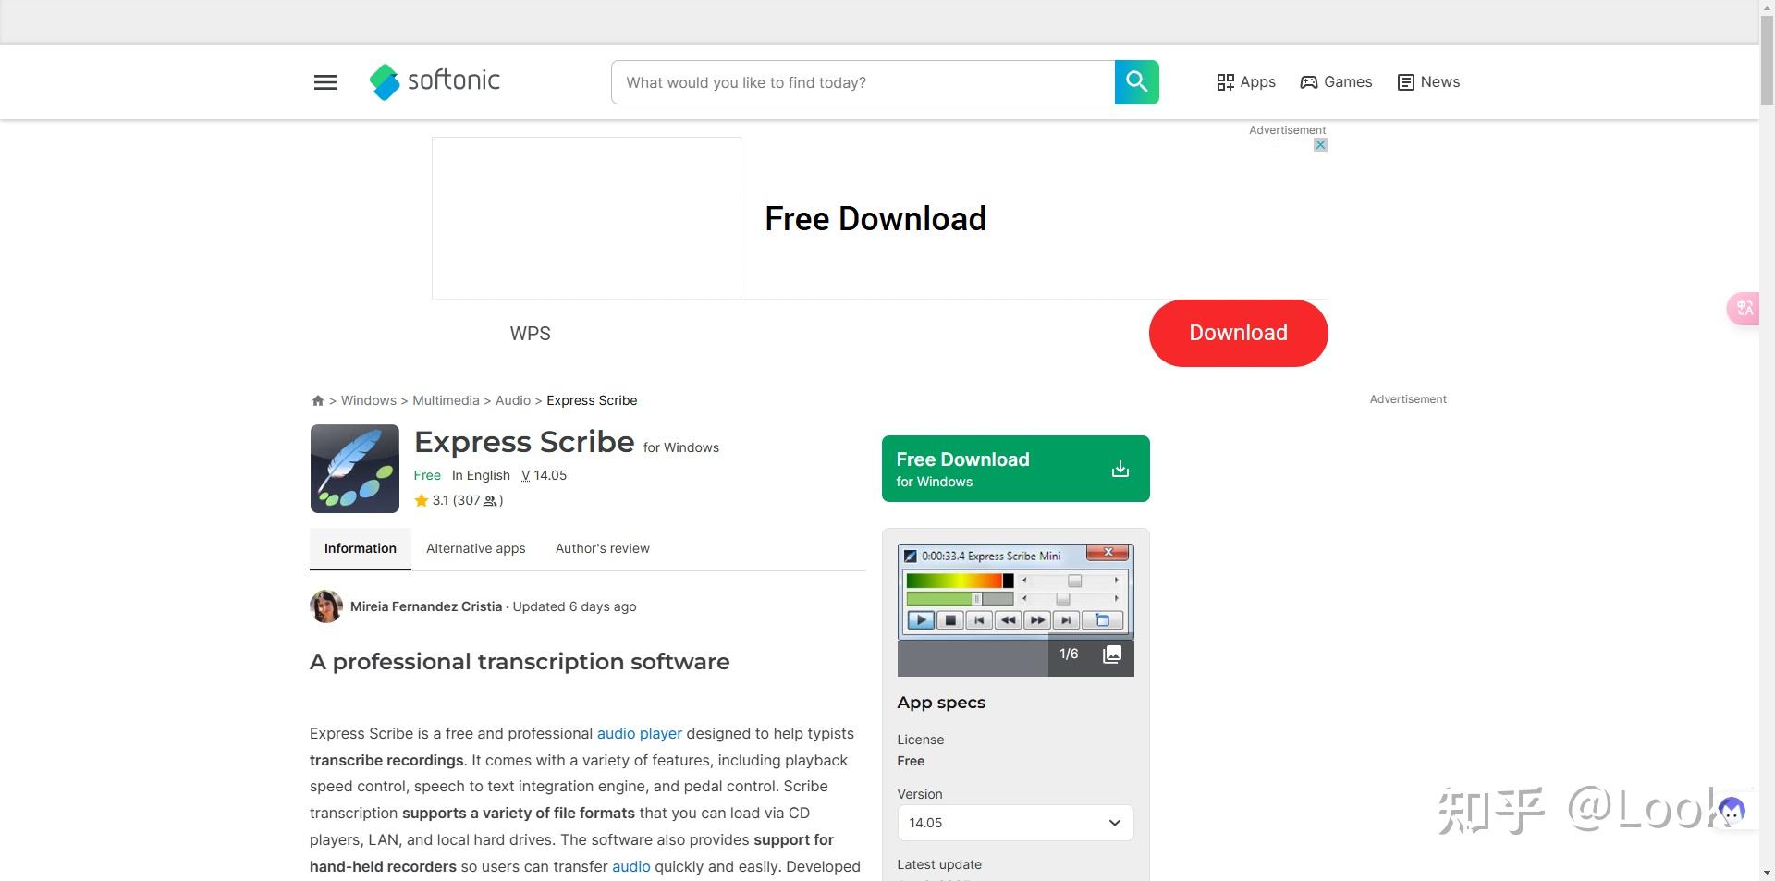Select the Information tab
This screenshot has width=1775, height=881.
[361, 548]
